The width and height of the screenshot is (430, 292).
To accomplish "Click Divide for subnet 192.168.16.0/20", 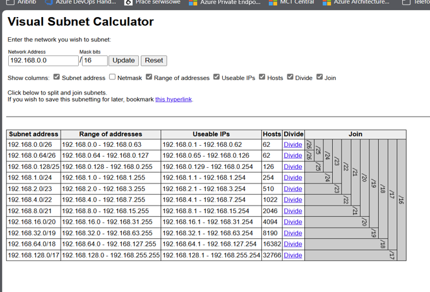I will point(293,222).
